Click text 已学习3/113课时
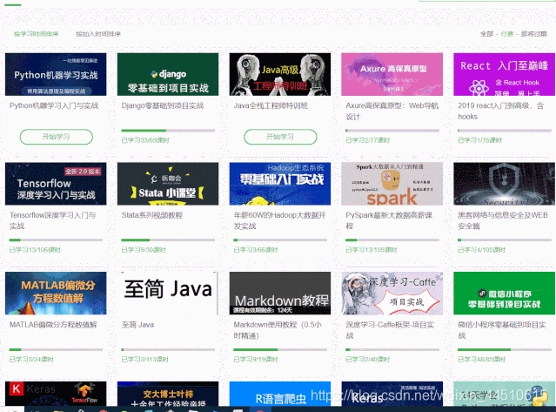This screenshot has height=412, width=556. pos(145,360)
